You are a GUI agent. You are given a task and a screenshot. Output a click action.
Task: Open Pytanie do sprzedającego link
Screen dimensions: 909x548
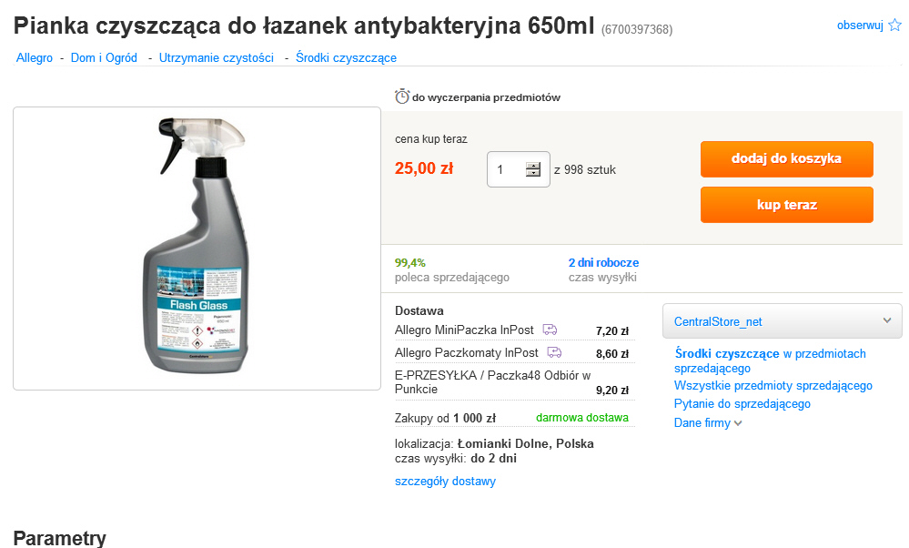click(x=742, y=403)
